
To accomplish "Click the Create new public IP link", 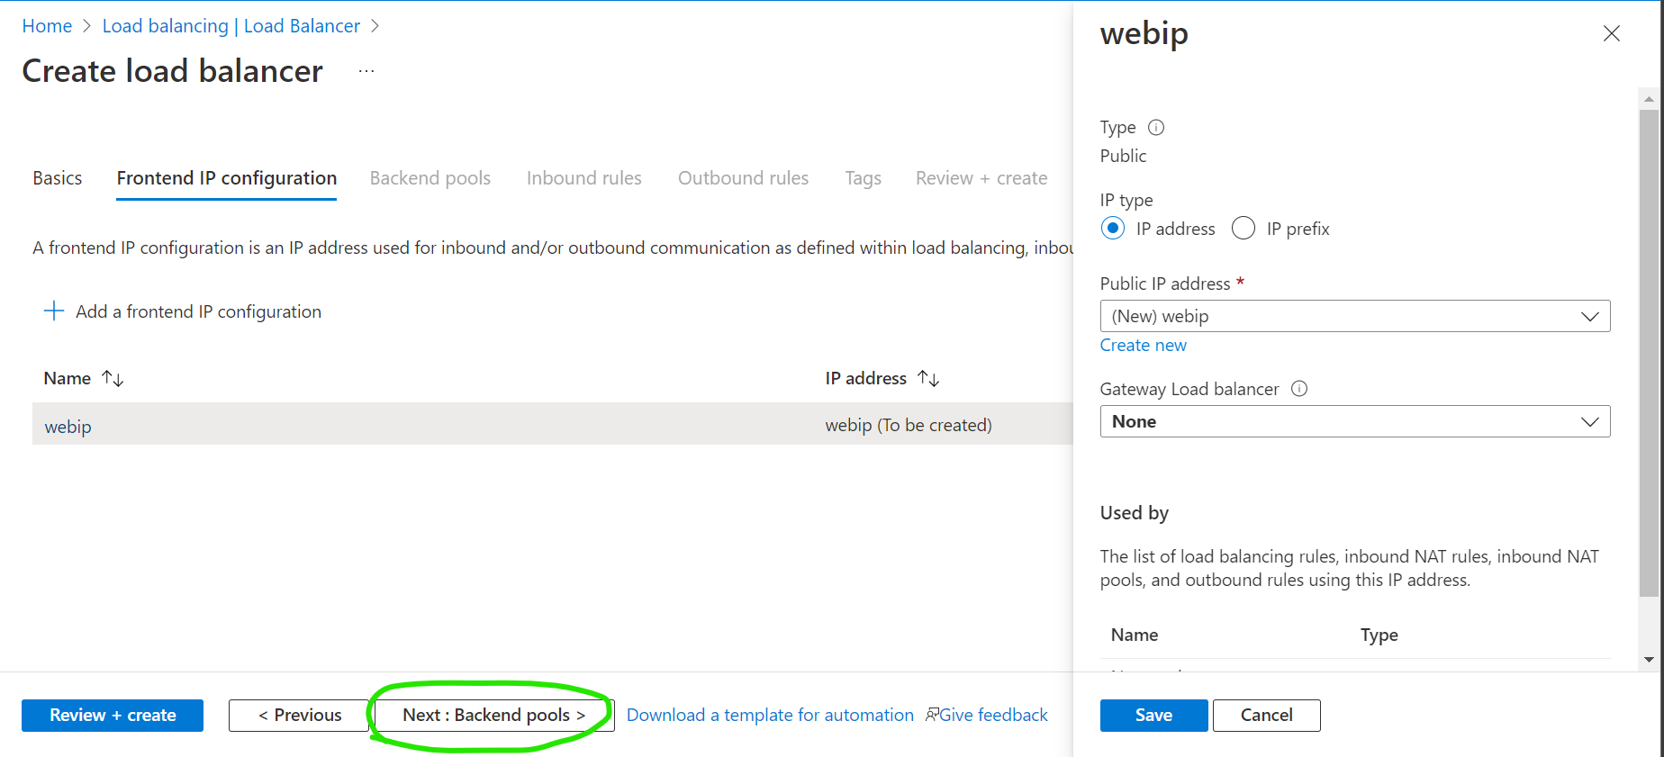I will [1144, 346].
